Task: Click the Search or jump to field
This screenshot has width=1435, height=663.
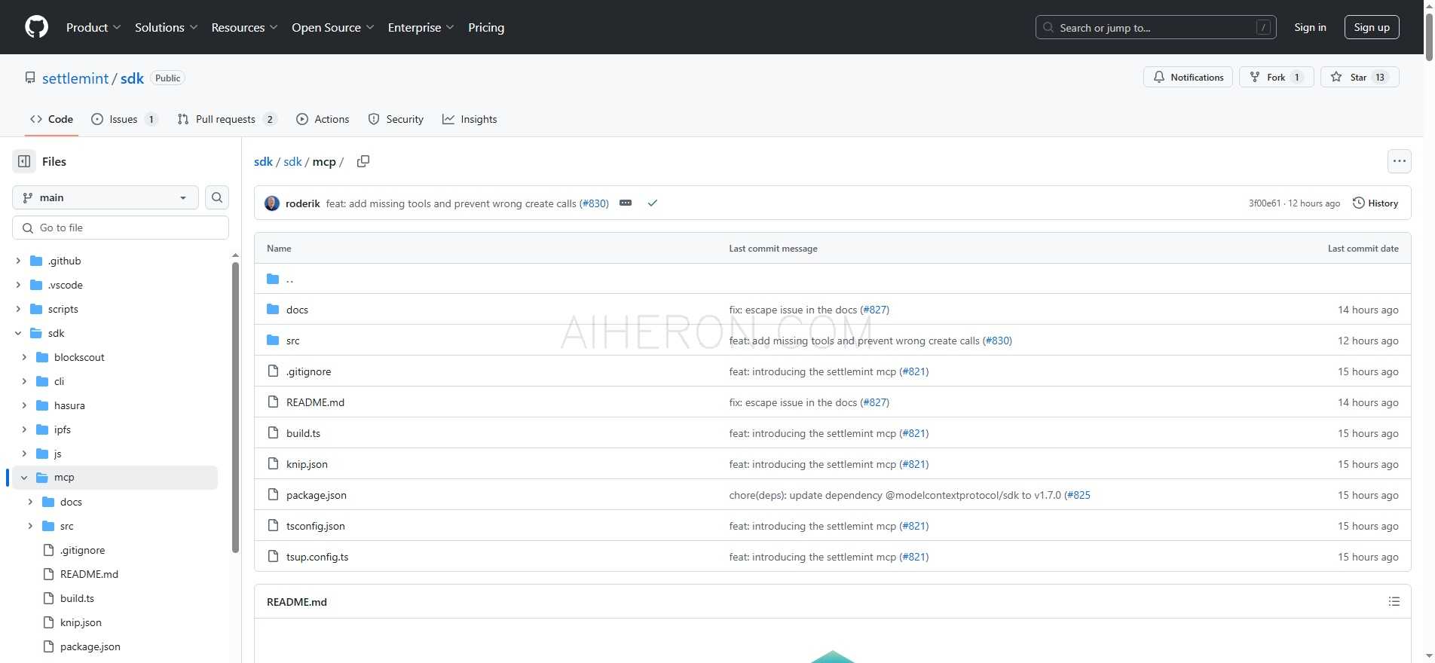Action: point(1155,27)
